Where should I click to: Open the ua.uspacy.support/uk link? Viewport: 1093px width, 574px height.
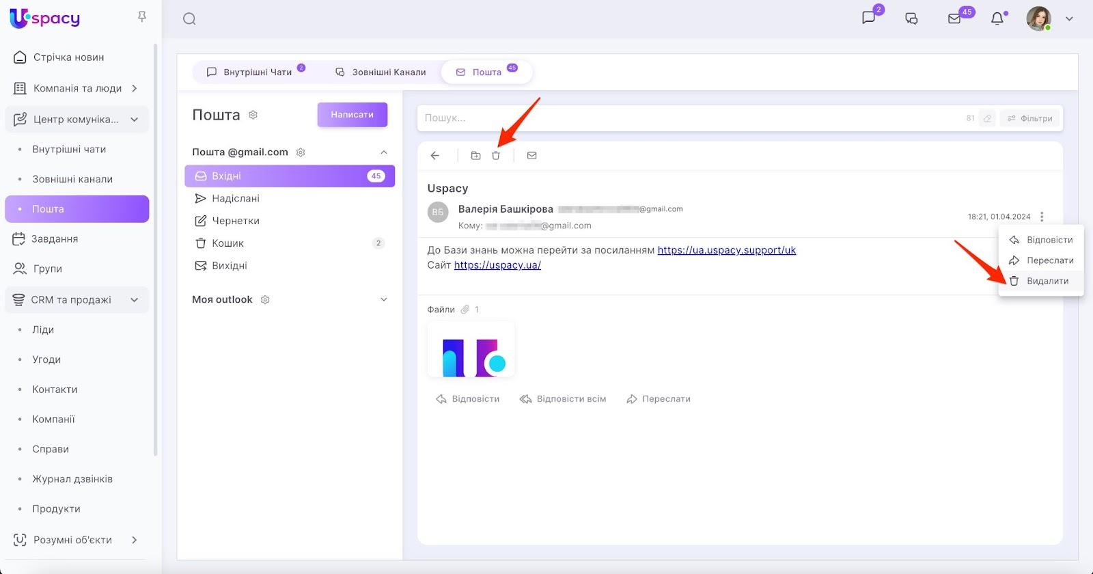[x=727, y=250]
